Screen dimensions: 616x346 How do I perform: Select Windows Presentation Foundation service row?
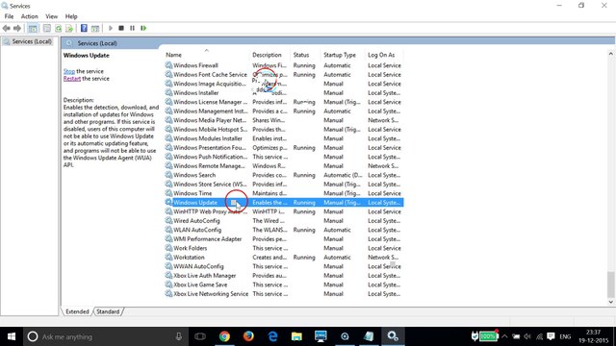coord(284,147)
